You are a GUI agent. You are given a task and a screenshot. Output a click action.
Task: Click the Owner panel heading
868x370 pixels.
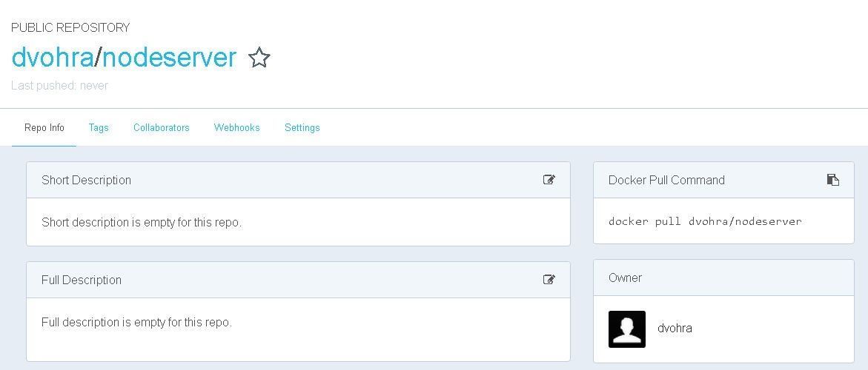click(x=625, y=277)
